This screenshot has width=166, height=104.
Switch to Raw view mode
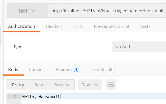[39, 85]
